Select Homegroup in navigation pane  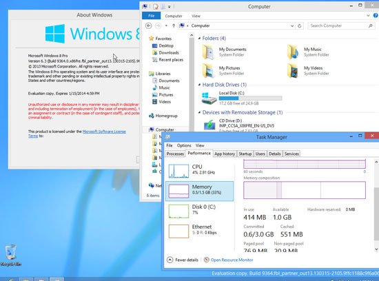(x=163, y=116)
